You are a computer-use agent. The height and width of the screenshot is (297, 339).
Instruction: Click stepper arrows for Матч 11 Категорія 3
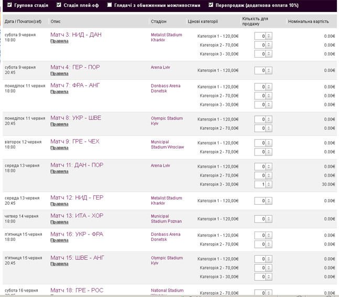[269, 184]
